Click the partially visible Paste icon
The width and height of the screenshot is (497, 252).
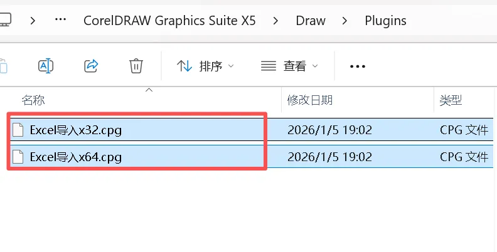click(3, 65)
